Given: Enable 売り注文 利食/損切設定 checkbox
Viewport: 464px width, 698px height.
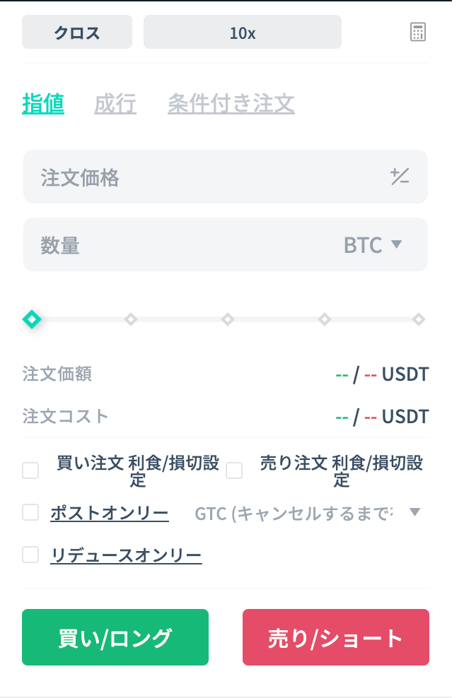Looking at the screenshot, I should 234,471.
